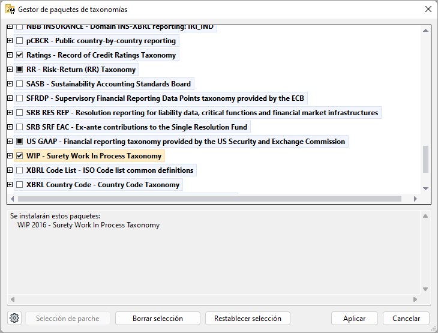Open settings via the gear icon
This screenshot has width=438, height=333.
click(x=14, y=318)
